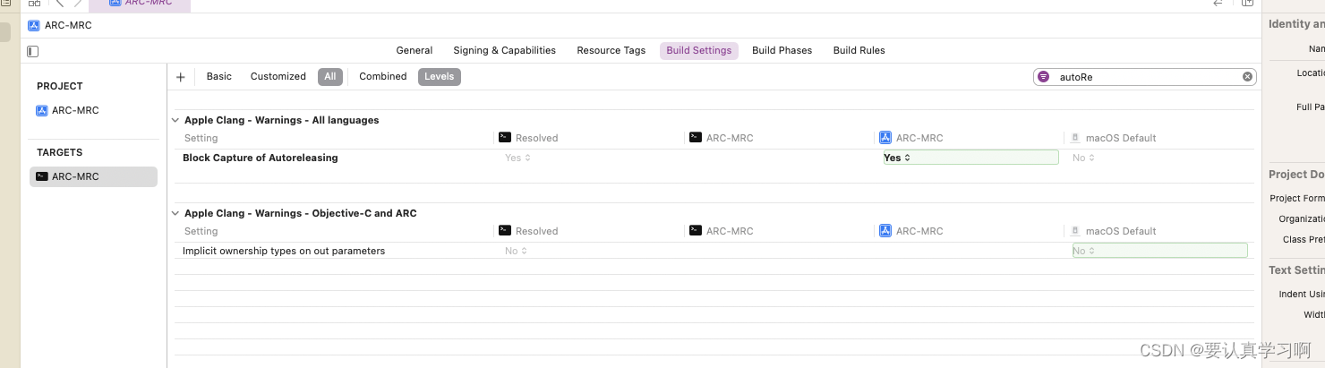Screen dimensions: 1325x368
Task: Select ARC-MRC target in sidebar
Action: click(x=93, y=176)
